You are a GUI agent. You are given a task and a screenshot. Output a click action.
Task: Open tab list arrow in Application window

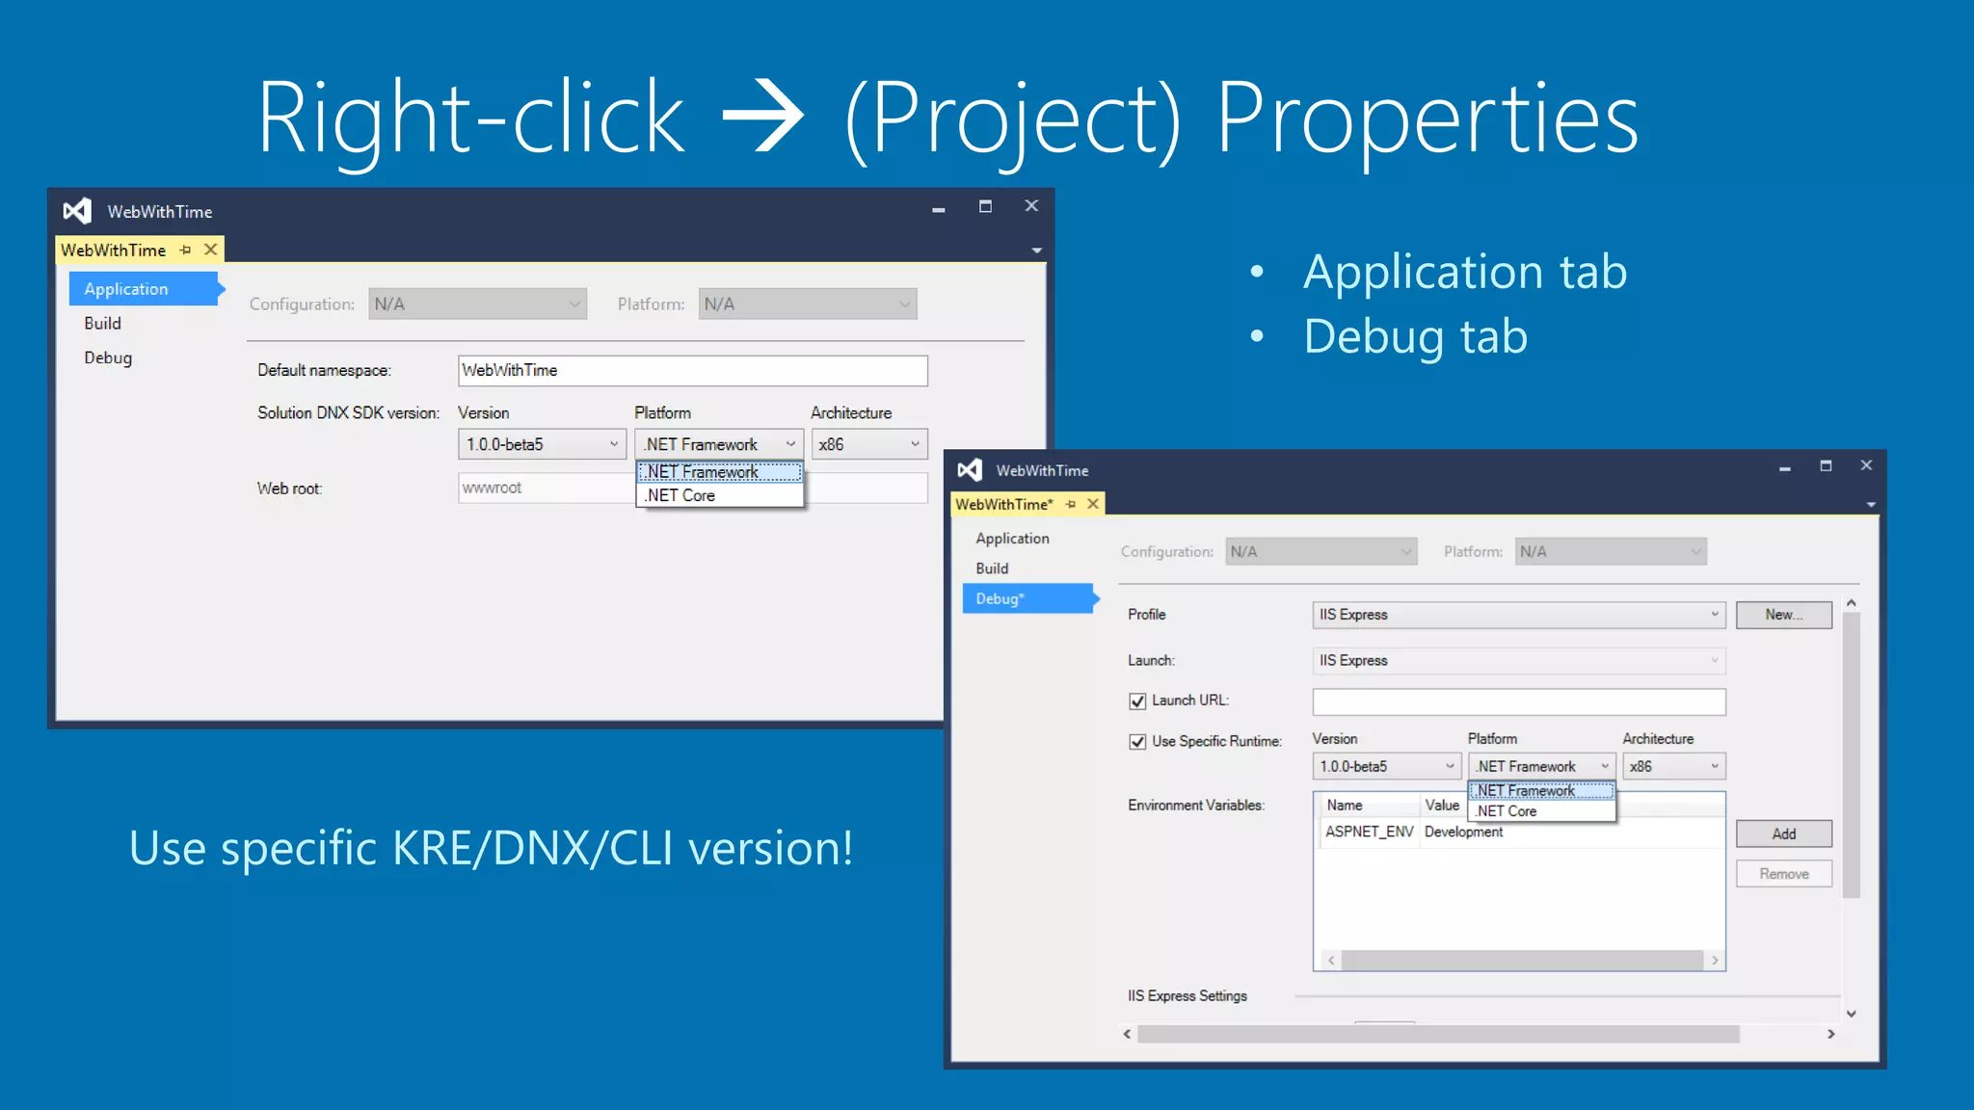click(x=1037, y=251)
